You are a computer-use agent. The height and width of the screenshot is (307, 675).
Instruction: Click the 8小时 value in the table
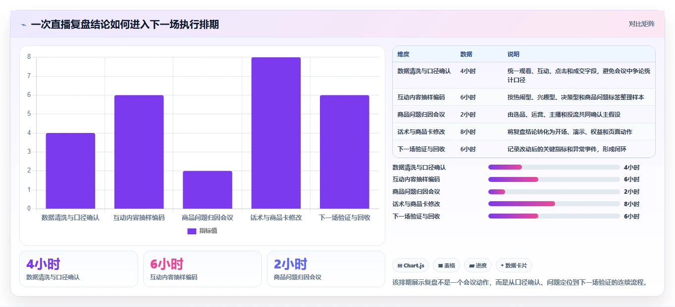pos(468,132)
